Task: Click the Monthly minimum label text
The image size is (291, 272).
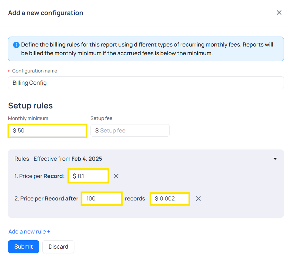Action: point(28,118)
